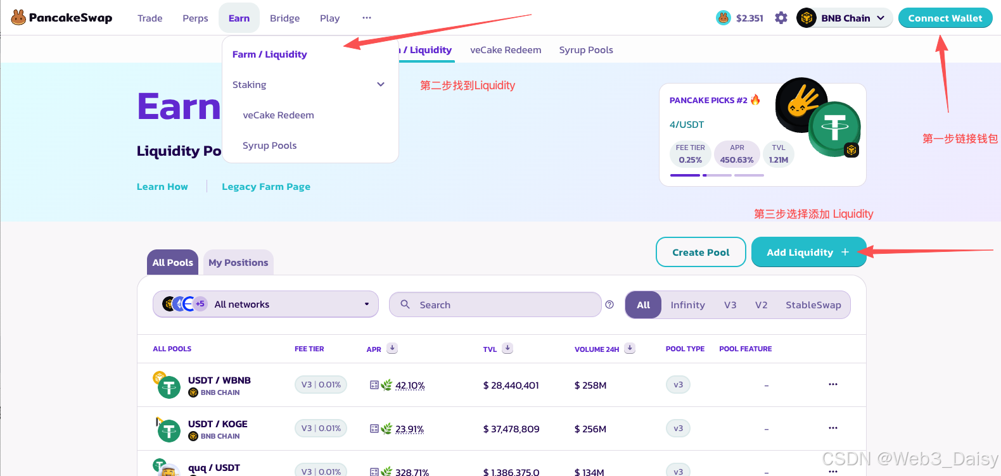
Task: Open the more options ellipsis in navbar
Action: click(367, 18)
